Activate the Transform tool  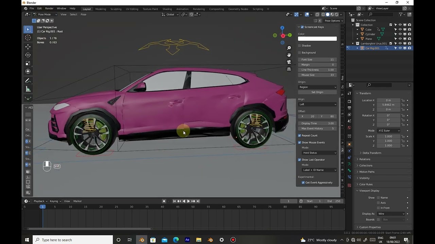[x=28, y=71]
